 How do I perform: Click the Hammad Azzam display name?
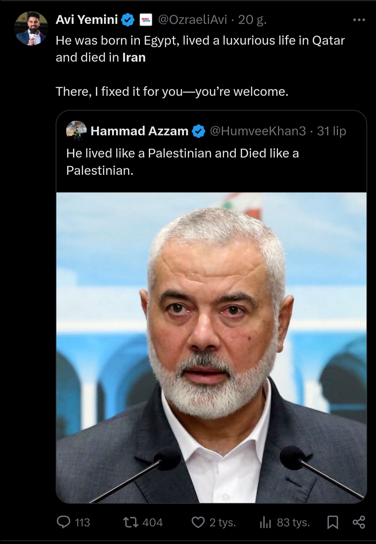[x=139, y=131]
